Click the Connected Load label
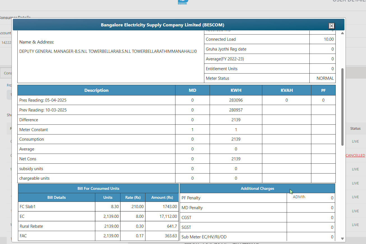The image size is (366, 244). click(x=221, y=39)
